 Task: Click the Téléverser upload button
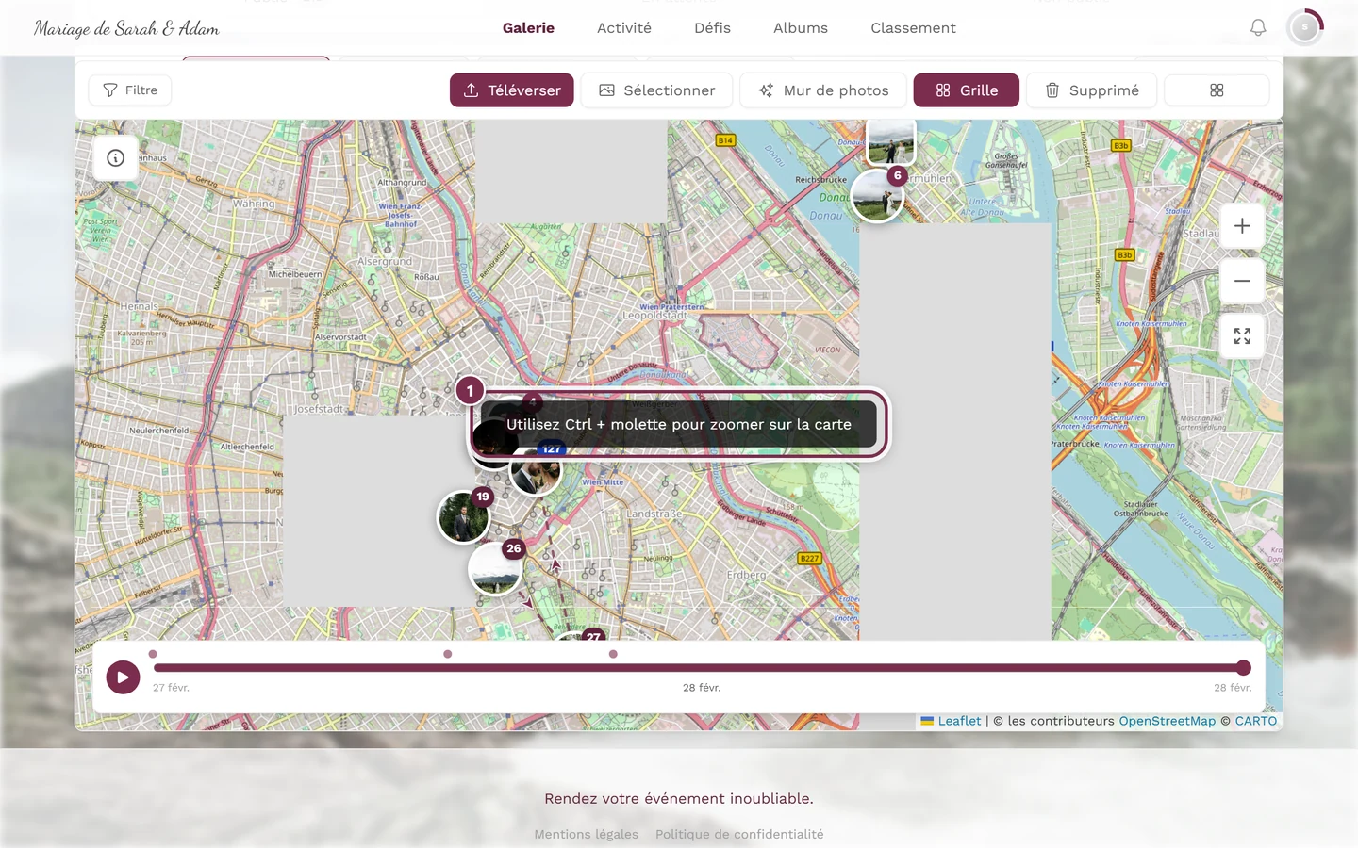(512, 90)
